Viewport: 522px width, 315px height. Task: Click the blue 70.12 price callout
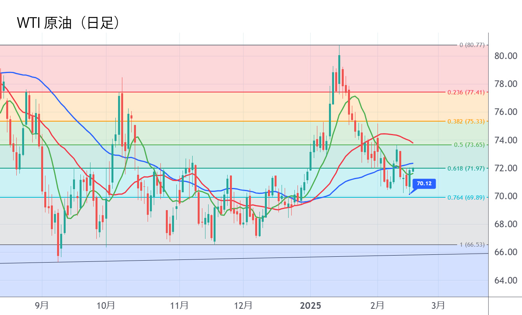tap(424, 183)
